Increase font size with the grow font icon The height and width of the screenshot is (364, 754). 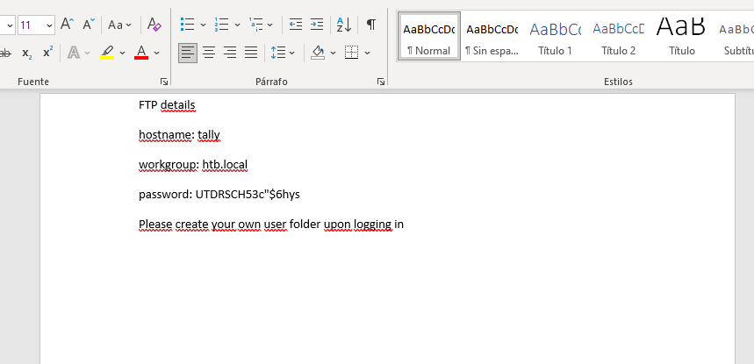point(67,25)
